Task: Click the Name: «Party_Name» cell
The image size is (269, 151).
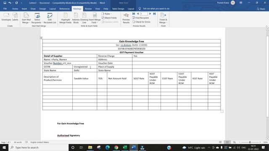Action: [x=70, y=60]
